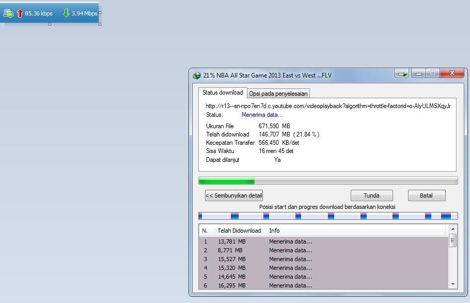Select connection row 1 with 13,781 MB
The height and width of the screenshot is (303, 470).
point(324,241)
